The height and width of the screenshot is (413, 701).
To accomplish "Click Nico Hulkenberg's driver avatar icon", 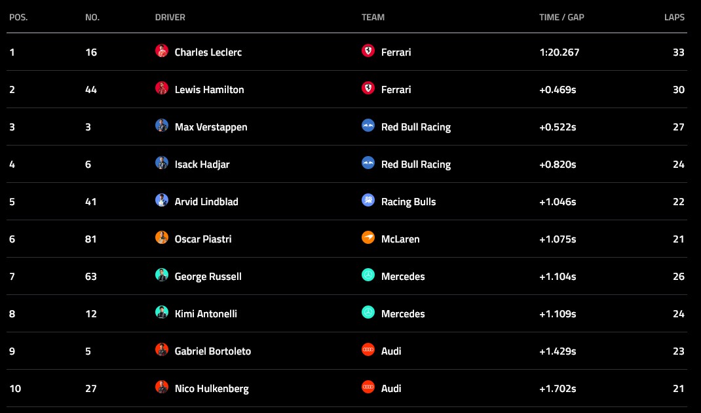I will 162,387.
